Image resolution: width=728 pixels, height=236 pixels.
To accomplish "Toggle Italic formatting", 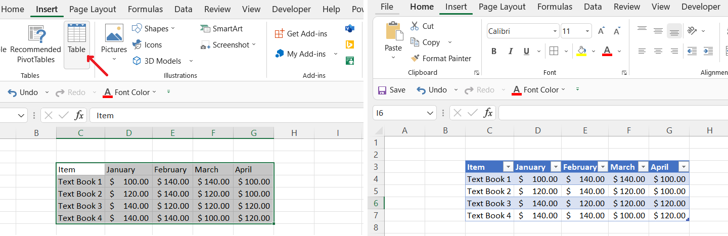I will pyautogui.click(x=510, y=51).
